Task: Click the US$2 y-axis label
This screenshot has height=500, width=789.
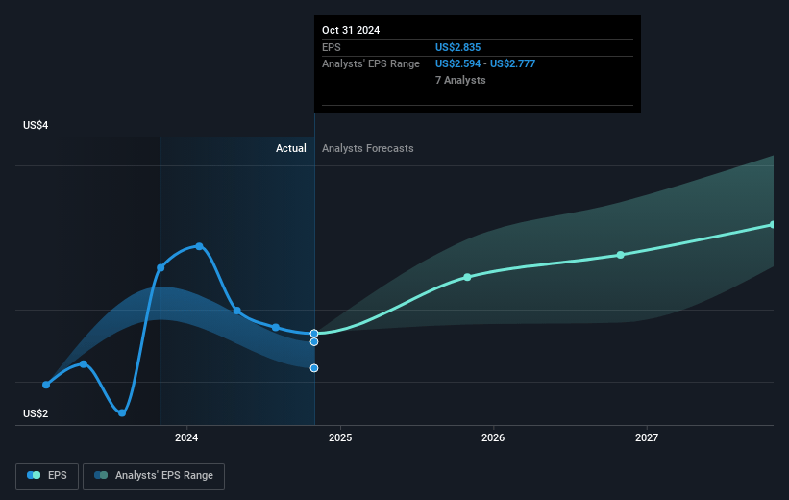Action: pyautogui.click(x=36, y=413)
